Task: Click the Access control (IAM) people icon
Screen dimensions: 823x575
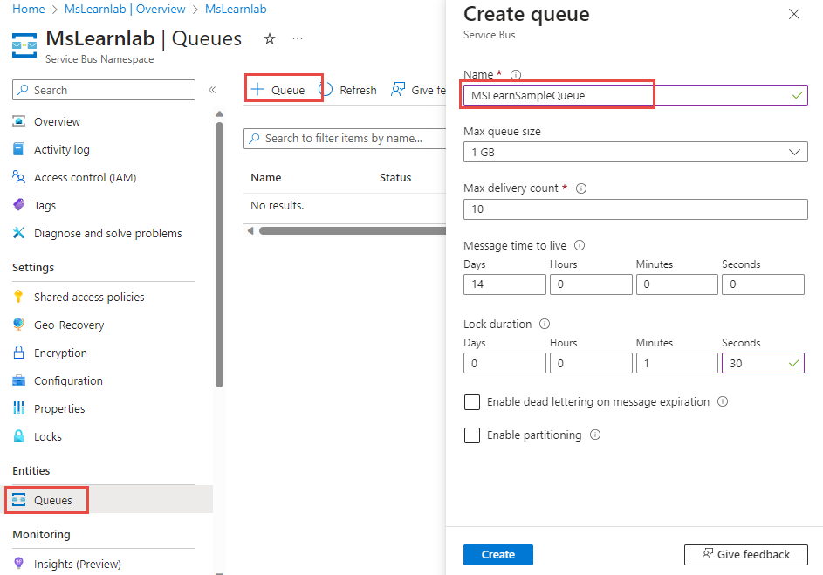Action: [19, 177]
